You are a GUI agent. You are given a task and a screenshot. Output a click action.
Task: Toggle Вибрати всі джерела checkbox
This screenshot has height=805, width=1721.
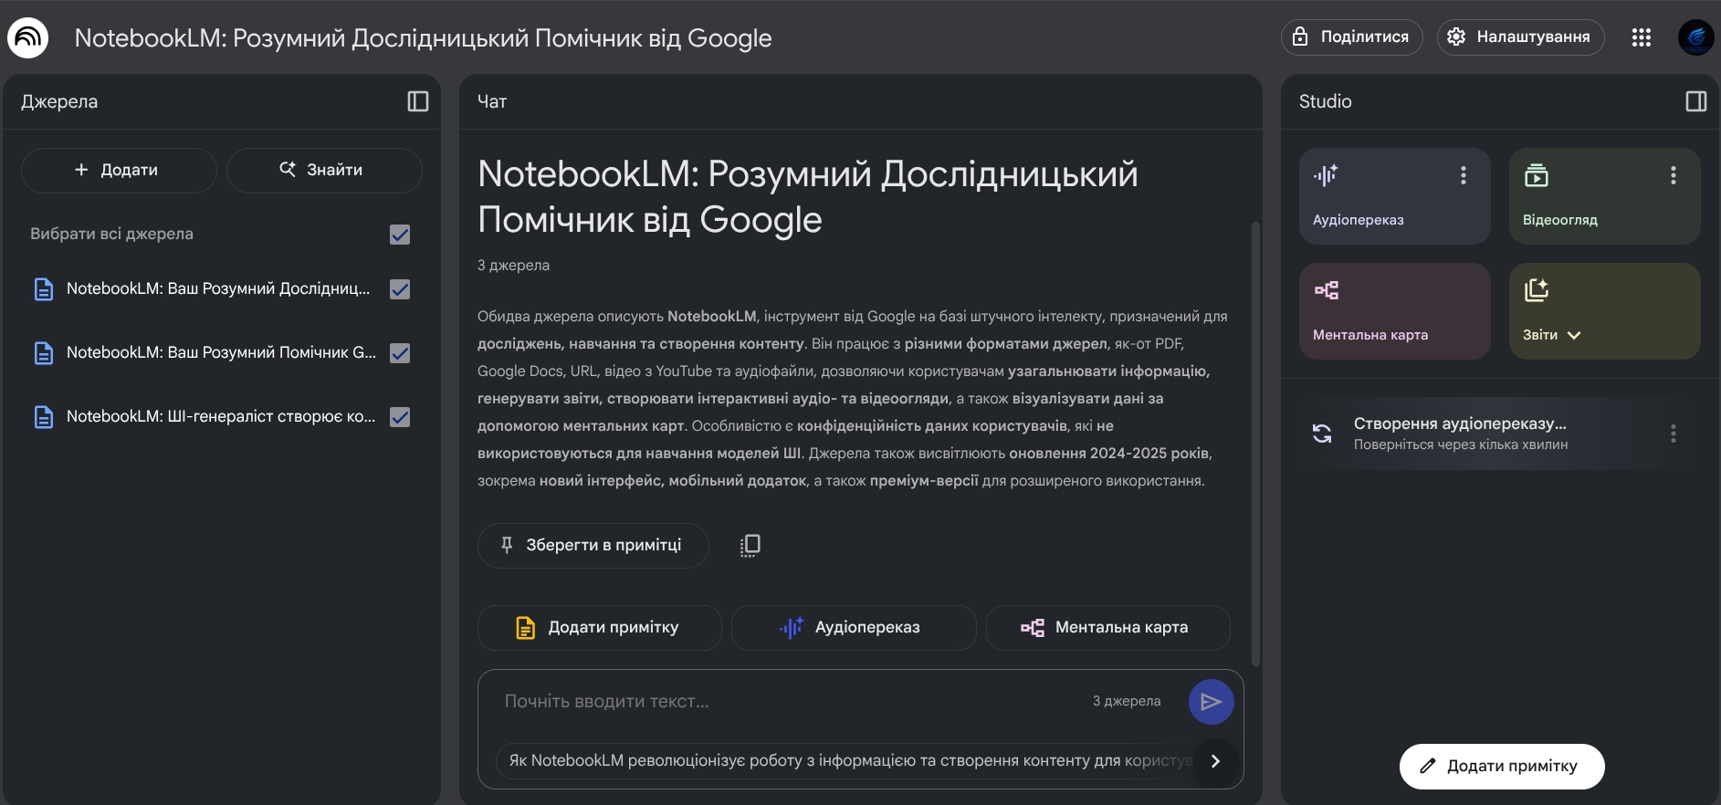400,235
